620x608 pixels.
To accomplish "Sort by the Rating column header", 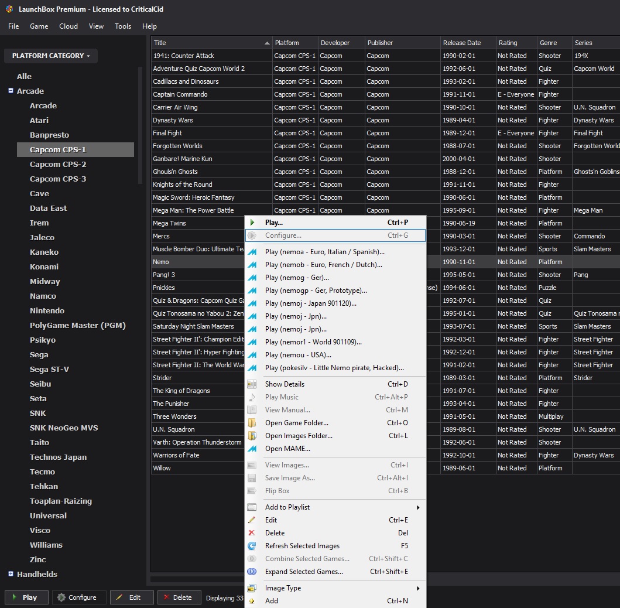I will coord(516,43).
